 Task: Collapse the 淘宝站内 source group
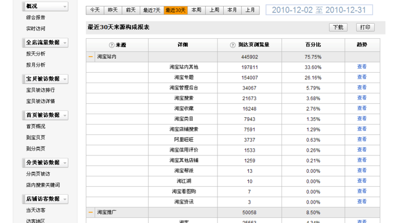click(91, 57)
